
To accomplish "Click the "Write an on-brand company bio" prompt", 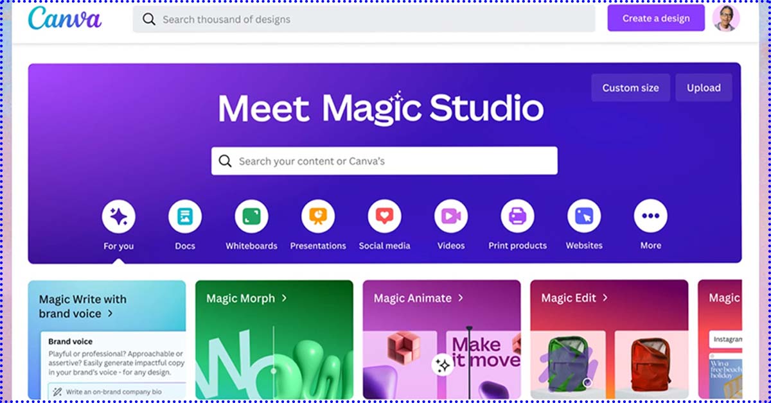I will tap(117, 391).
